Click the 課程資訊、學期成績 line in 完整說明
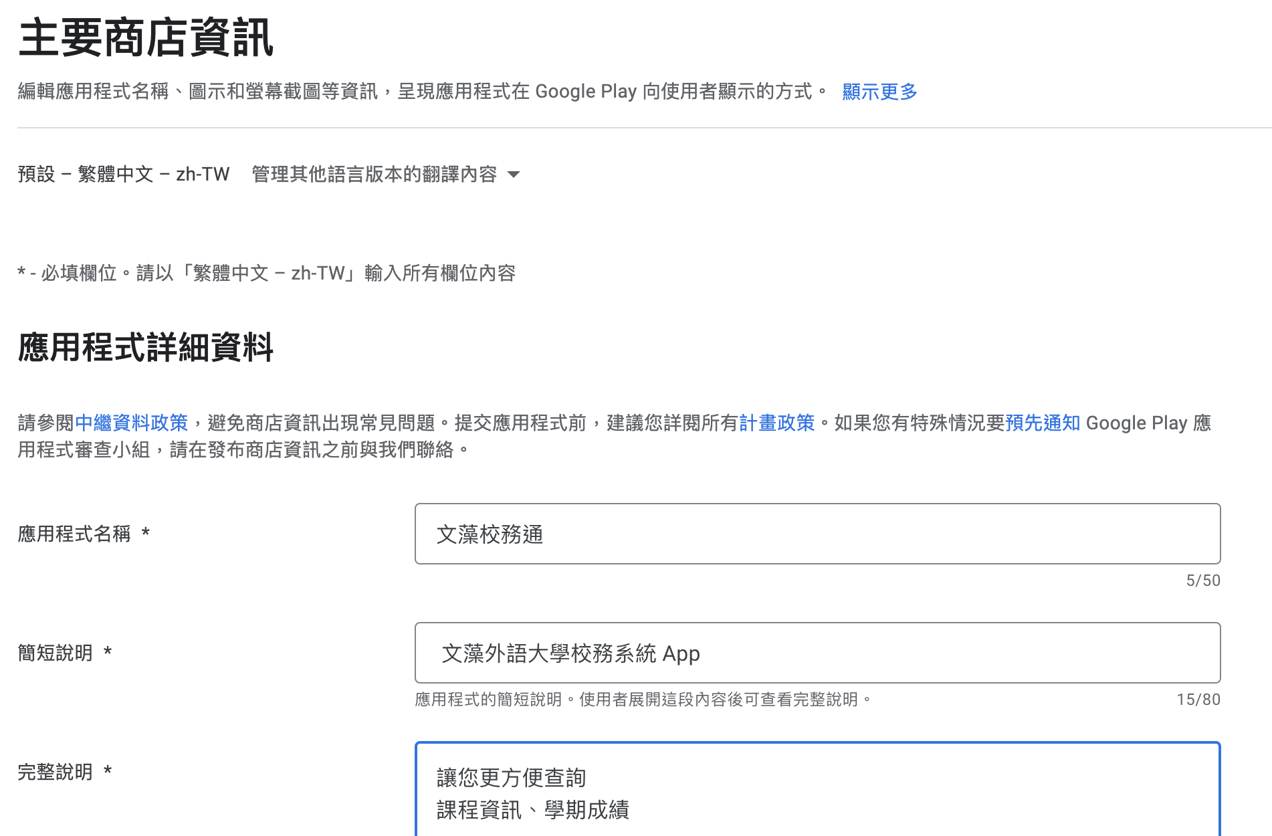Image resolution: width=1272 pixels, height=836 pixels. [532, 810]
